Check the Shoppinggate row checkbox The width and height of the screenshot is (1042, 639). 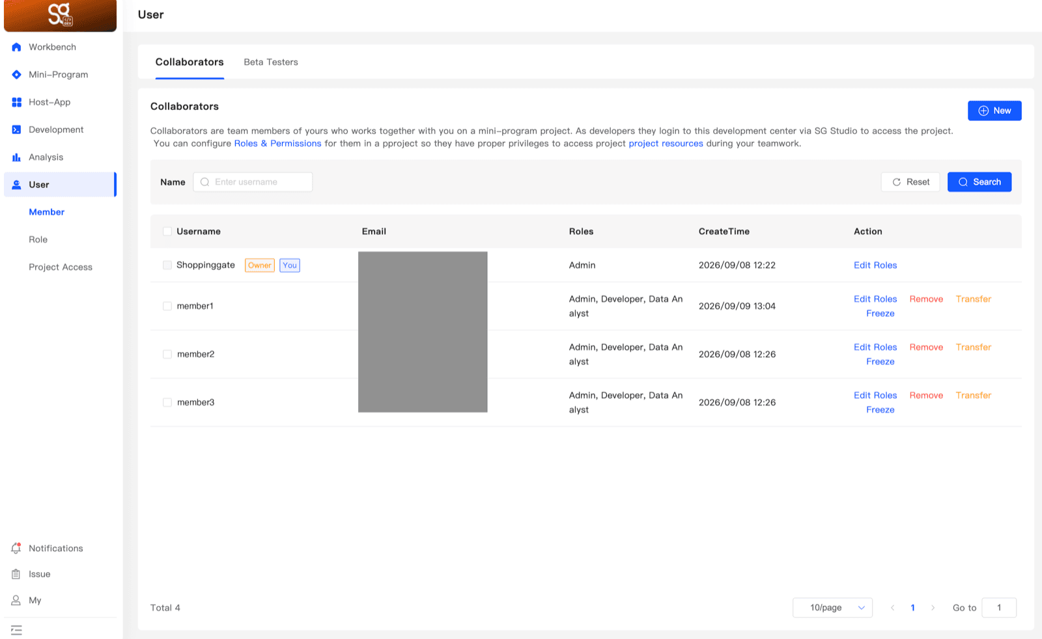167,265
